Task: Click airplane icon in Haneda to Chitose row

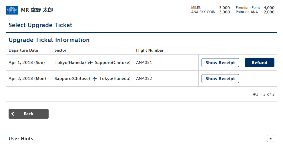Action: point(90,63)
